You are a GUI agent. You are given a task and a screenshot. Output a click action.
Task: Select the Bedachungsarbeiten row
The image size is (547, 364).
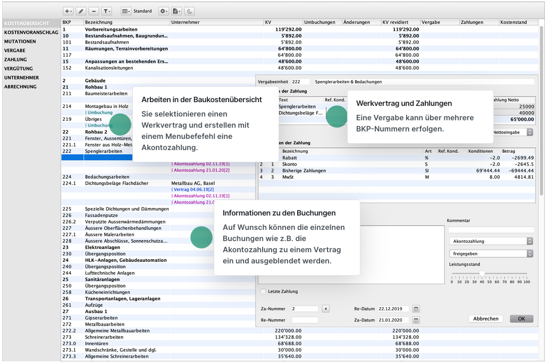point(158,177)
